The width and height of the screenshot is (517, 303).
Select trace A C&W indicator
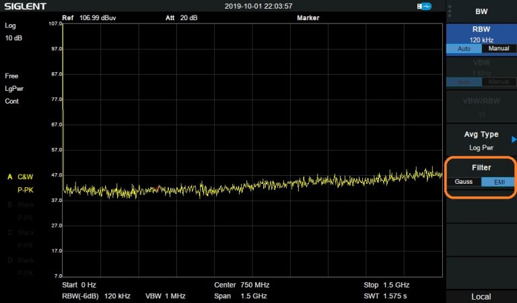21,176
